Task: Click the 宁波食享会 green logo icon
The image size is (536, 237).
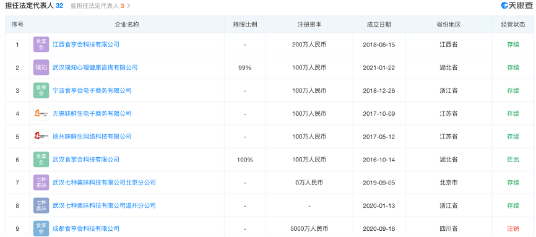Action: 41,90
